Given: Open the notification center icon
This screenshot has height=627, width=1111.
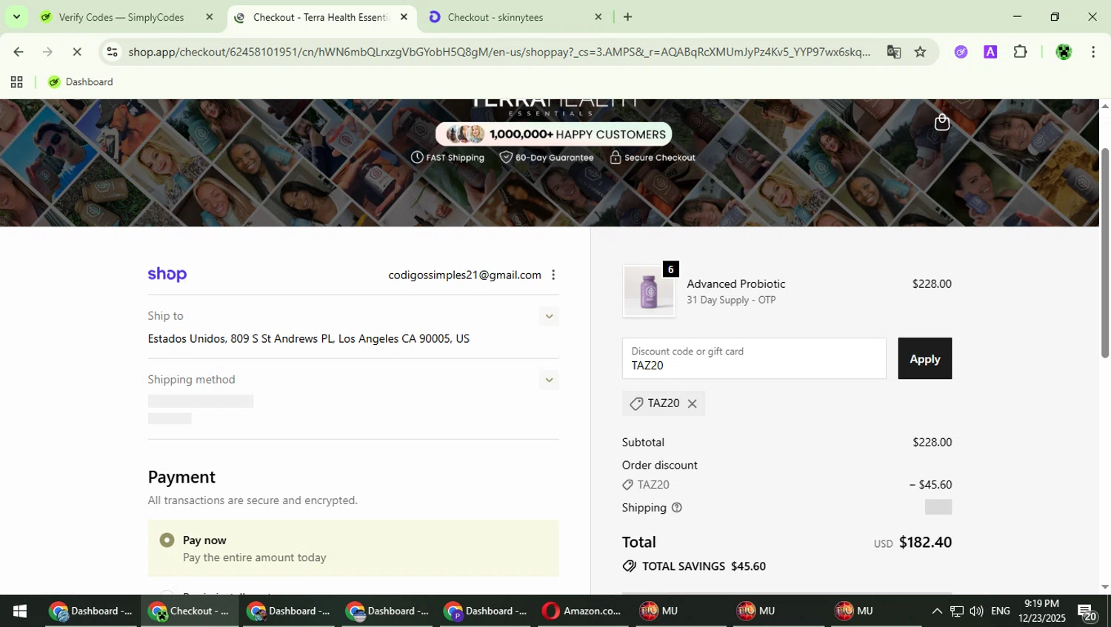Looking at the screenshot, I should [x=1087, y=611].
